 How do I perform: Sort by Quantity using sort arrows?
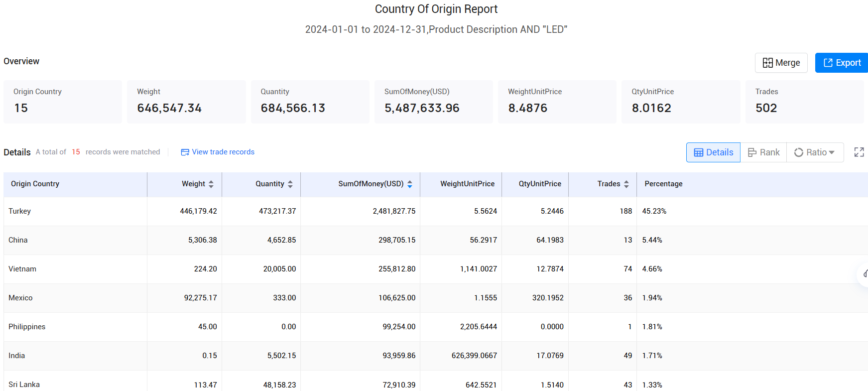[x=290, y=184]
